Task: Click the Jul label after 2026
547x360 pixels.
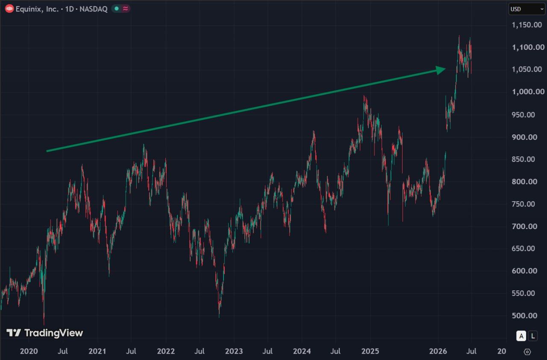Action: pos(471,351)
